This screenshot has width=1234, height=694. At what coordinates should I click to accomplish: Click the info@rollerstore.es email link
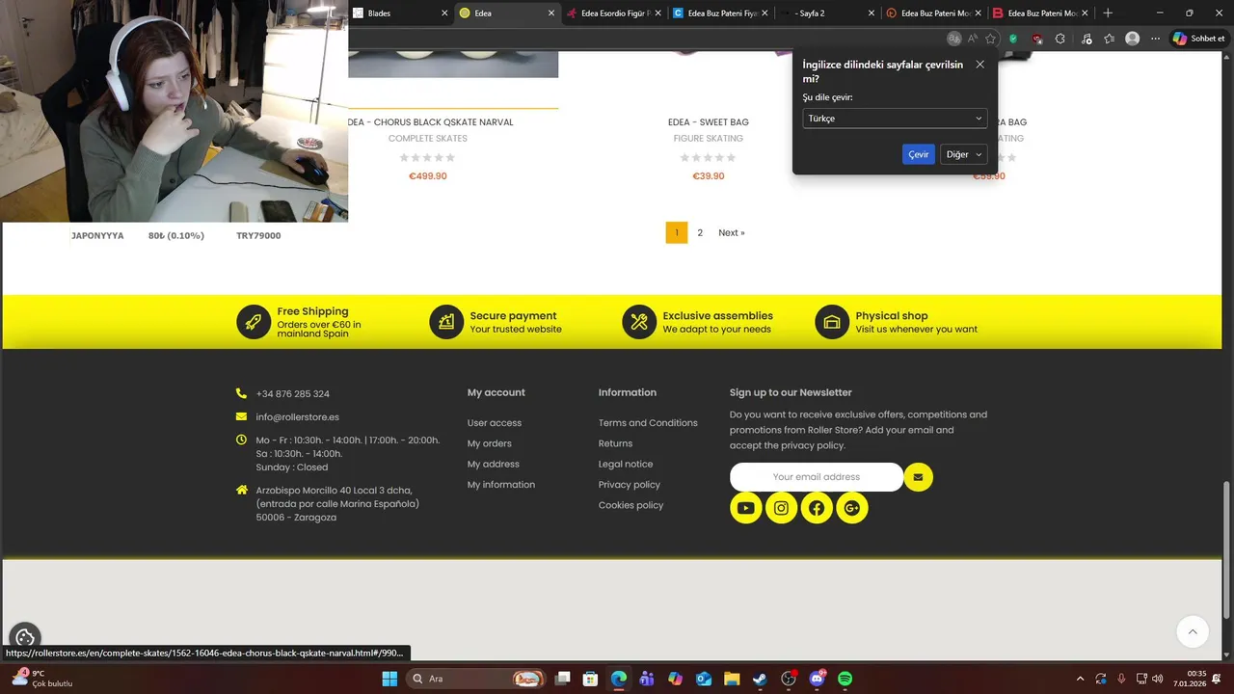coord(298,417)
